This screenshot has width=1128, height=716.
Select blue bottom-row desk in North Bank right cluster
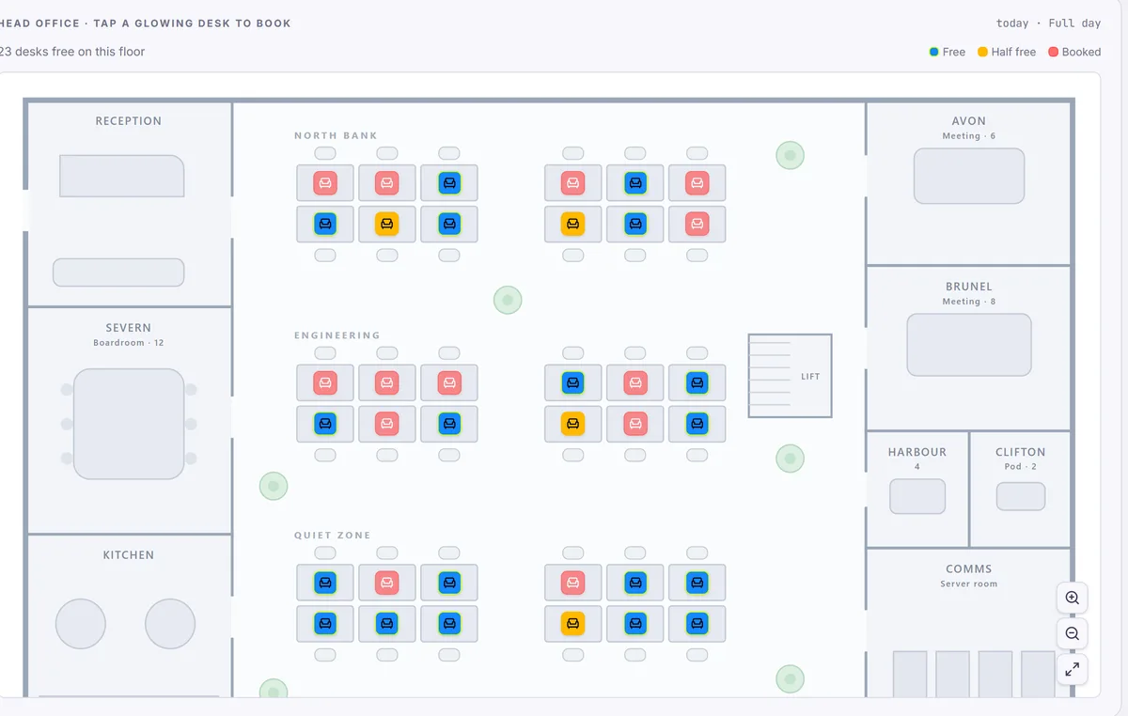[635, 225]
